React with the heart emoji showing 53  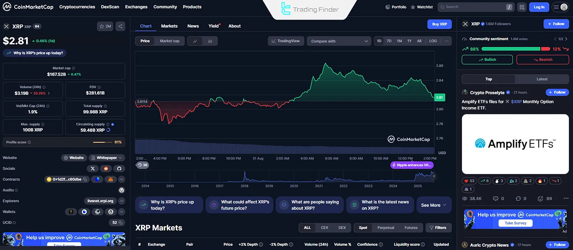coord(469,181)
